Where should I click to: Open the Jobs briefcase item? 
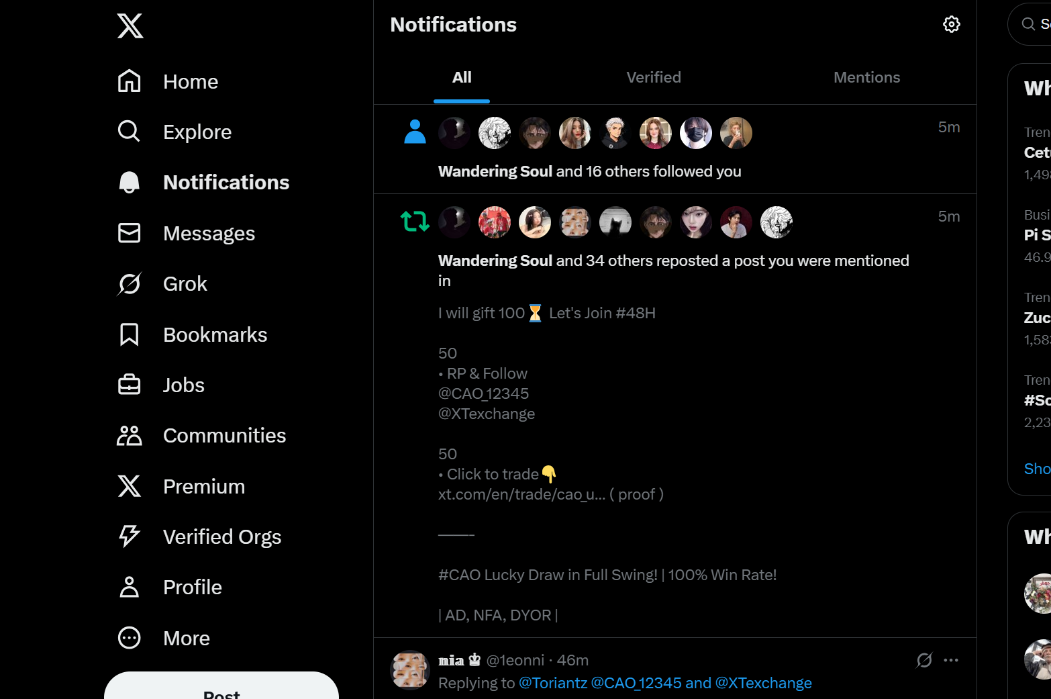pyautogui.click(x=161, y=385)
